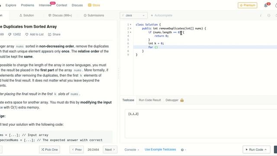Screen dimensions: 277x156
Task: Click the play icon in Run Code
Action: tap(247, 149)
